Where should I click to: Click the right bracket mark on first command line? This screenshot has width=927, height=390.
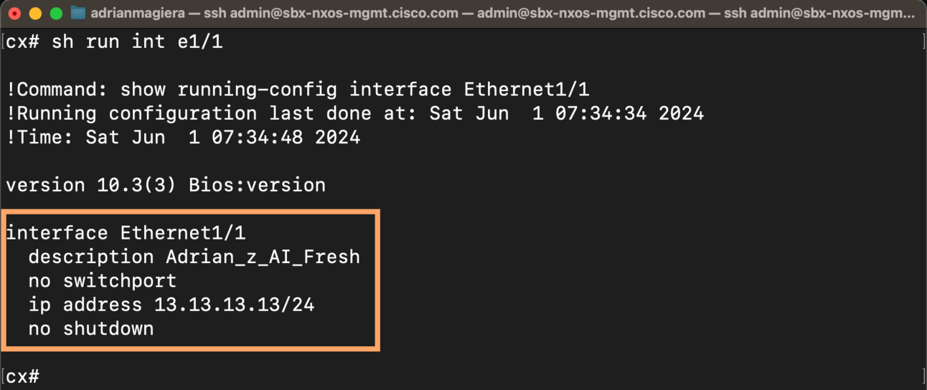[923, 42]
